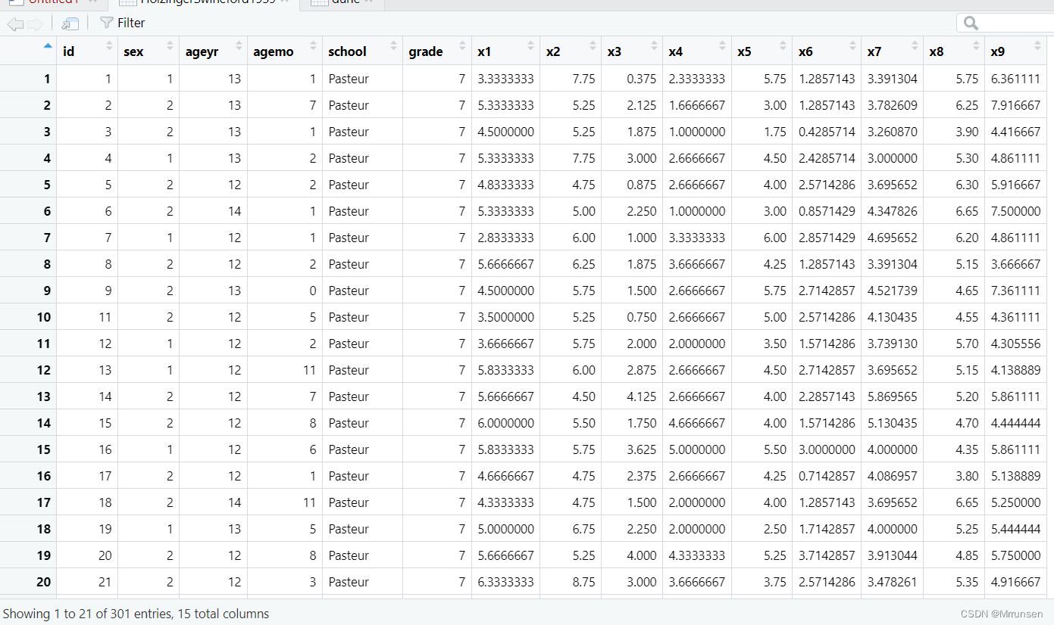Image resolution: width=1054 pixels, height=625 pixels.
Task: Sort by the x5 column arrows
Action: click(x=783, y=46)
